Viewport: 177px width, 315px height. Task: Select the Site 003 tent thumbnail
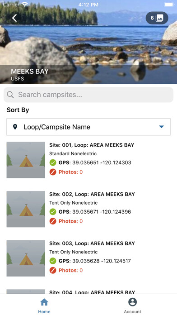pyautogui.click(x=26, y=258)
